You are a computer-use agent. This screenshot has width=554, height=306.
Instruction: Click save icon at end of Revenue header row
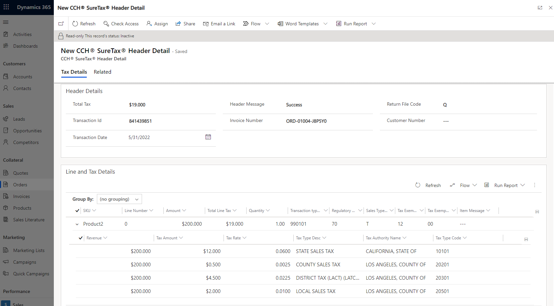tap(526, 239)
